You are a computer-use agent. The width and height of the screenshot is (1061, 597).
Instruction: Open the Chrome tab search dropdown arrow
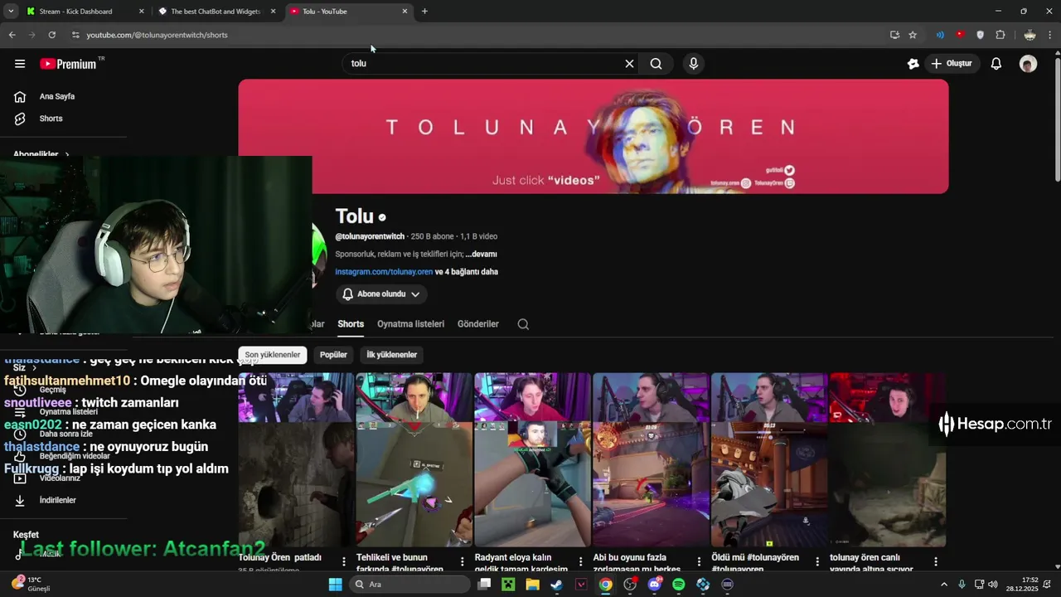click(x=11, y=12)
